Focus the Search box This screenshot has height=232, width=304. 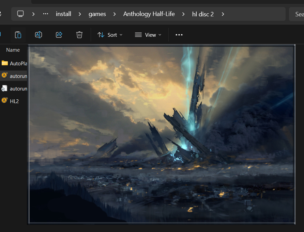pyautogui.click(x=297, y=14)
